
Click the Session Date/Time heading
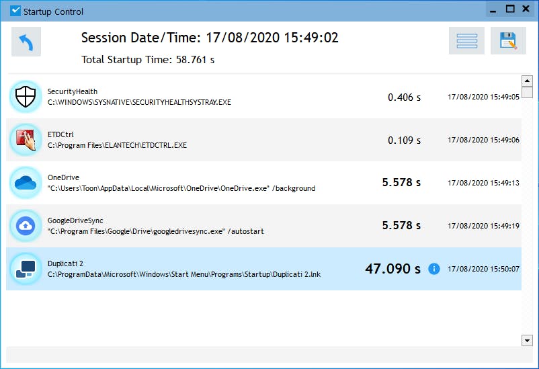click(x=210, y=38)
